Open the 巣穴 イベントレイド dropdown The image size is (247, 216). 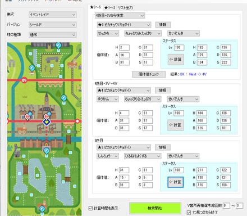53,15
